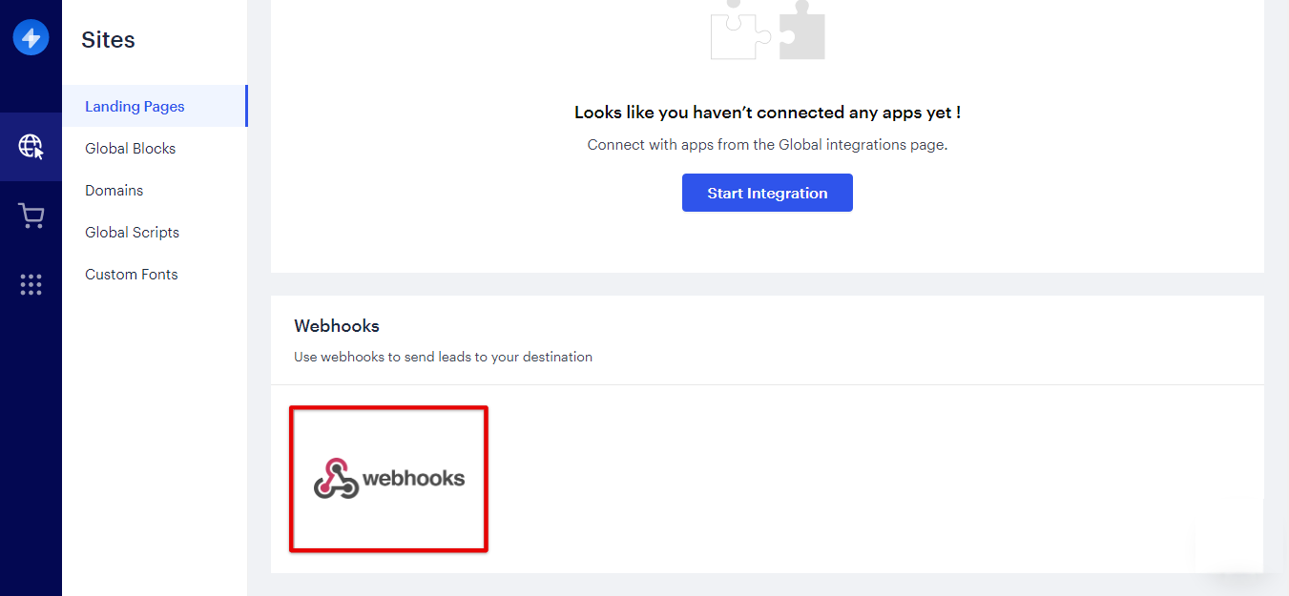Click the webhooks logo tile

(x=389, y=479)
